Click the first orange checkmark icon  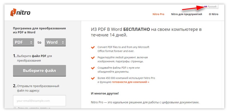pyautogui.click(x=93, y=47)
